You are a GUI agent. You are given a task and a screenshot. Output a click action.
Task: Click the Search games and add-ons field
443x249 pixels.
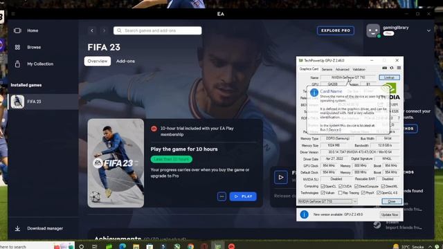click(x=158, y=30)
